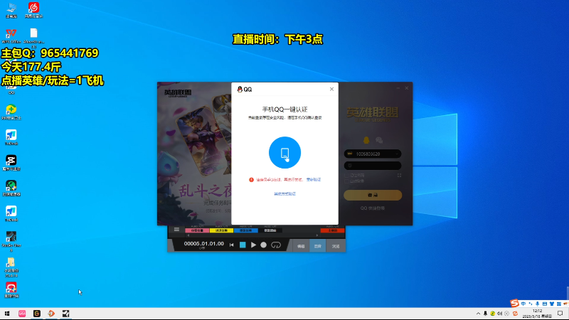Click the 00005.01.01.00 time position display
This screenshot has width=569, height=320.
click(203, 244)
